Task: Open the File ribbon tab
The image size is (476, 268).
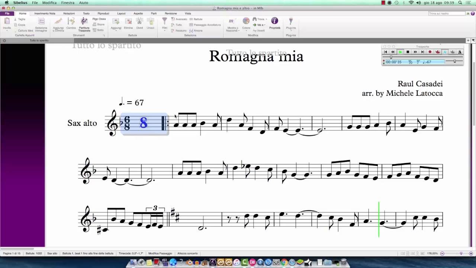Action: coord(7,13)
